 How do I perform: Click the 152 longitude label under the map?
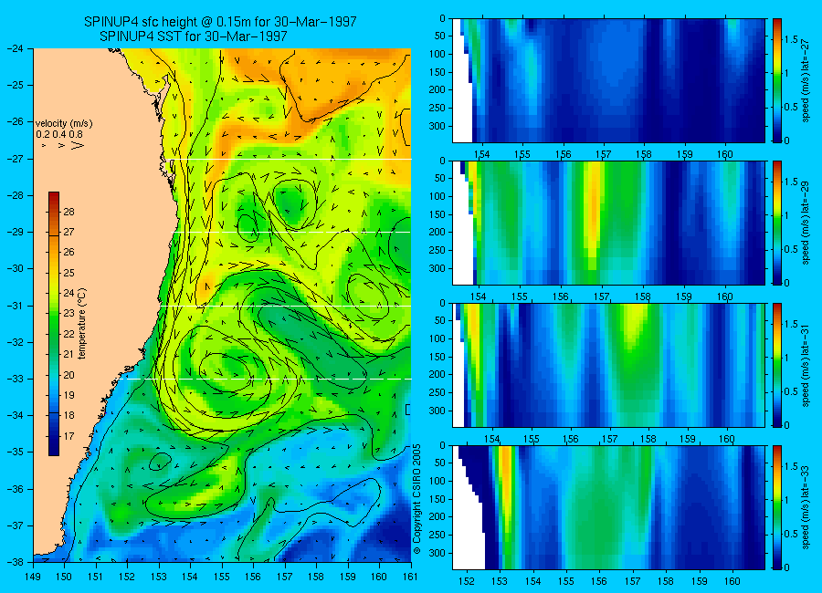(127, 577)
